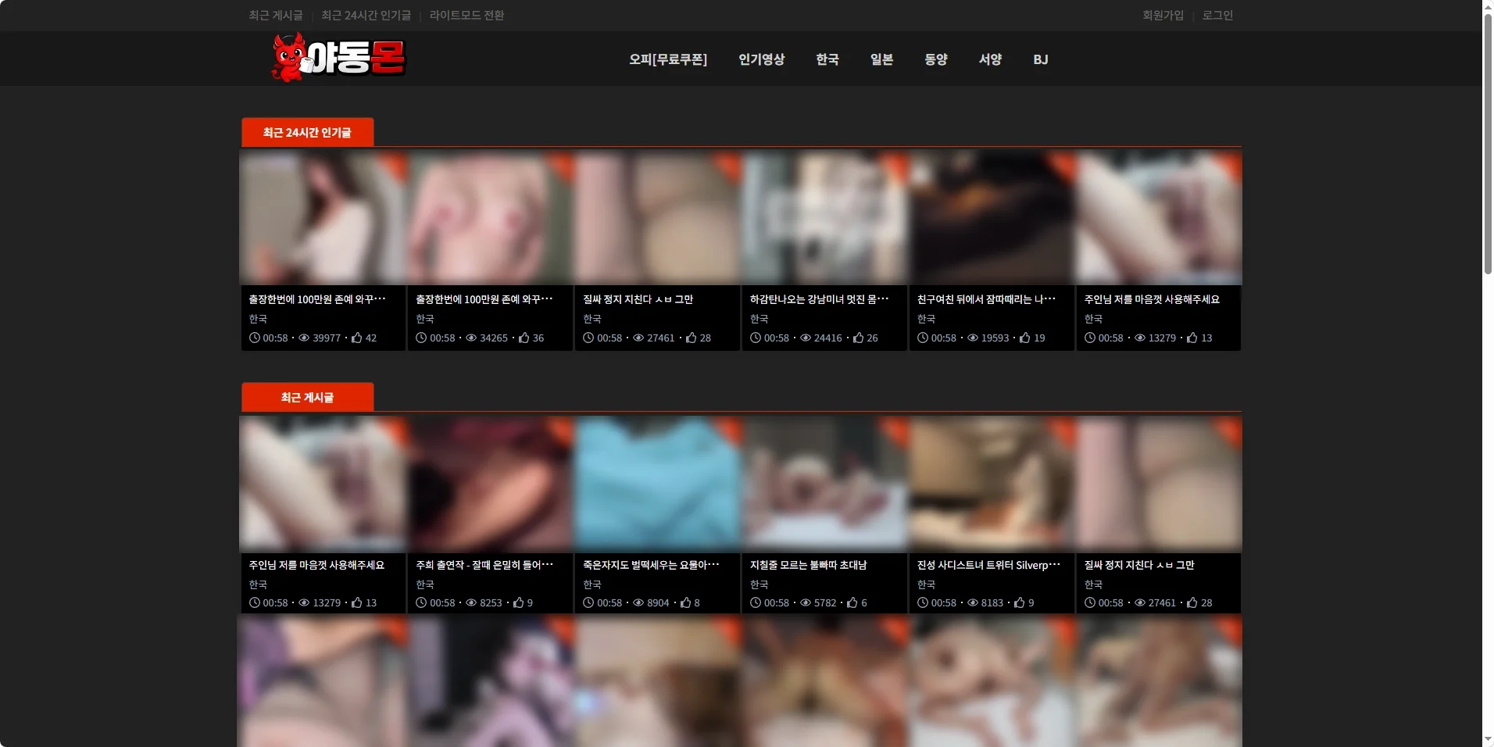Click the 회원가입 sign-up link
The height and width of the screenshot is (747, 1494).
pyautogui.click(x=1163, y=16)
